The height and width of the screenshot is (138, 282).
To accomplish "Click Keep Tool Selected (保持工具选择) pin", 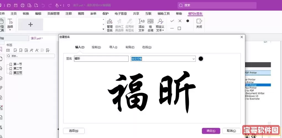I will [x=119, y=25].
